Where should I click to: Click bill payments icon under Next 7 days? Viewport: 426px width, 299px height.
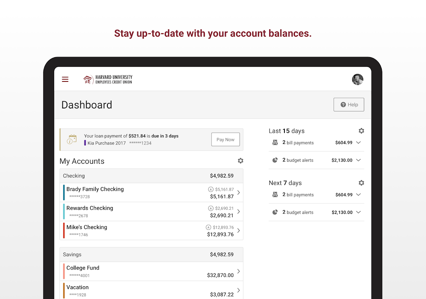click(x=275, y=195)
